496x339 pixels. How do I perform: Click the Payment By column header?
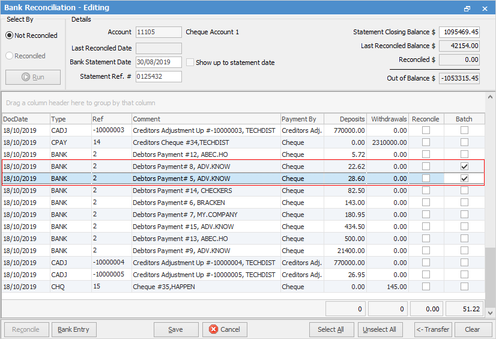[301, 119]
